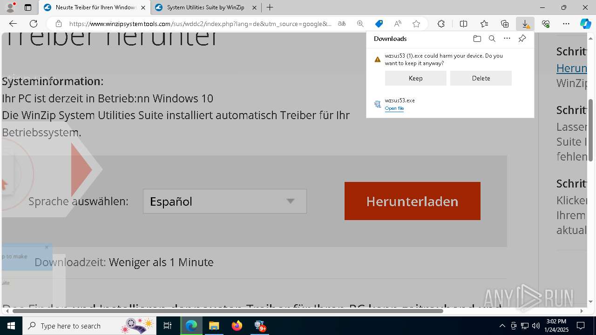This screenshot has width=596, height=335.
Task: Switch to System Utilities Suite tab
Action: pyautogui.click(x=206, y=7)
